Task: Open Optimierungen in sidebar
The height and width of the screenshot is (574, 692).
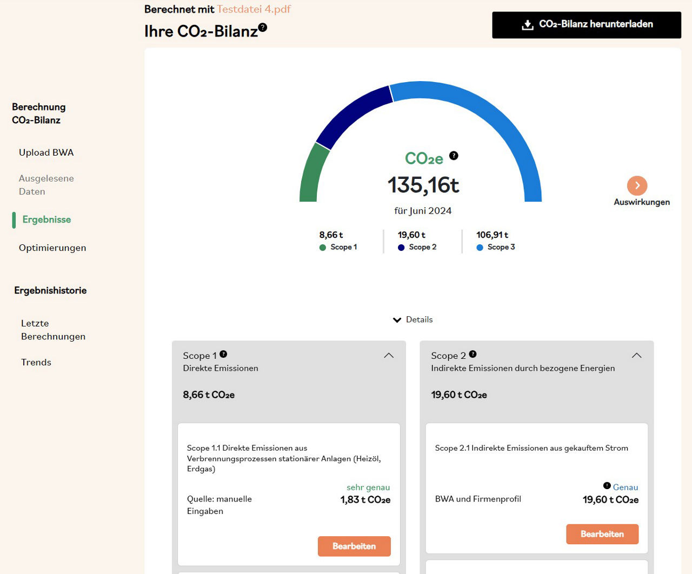Action: [x=52, y=248]
